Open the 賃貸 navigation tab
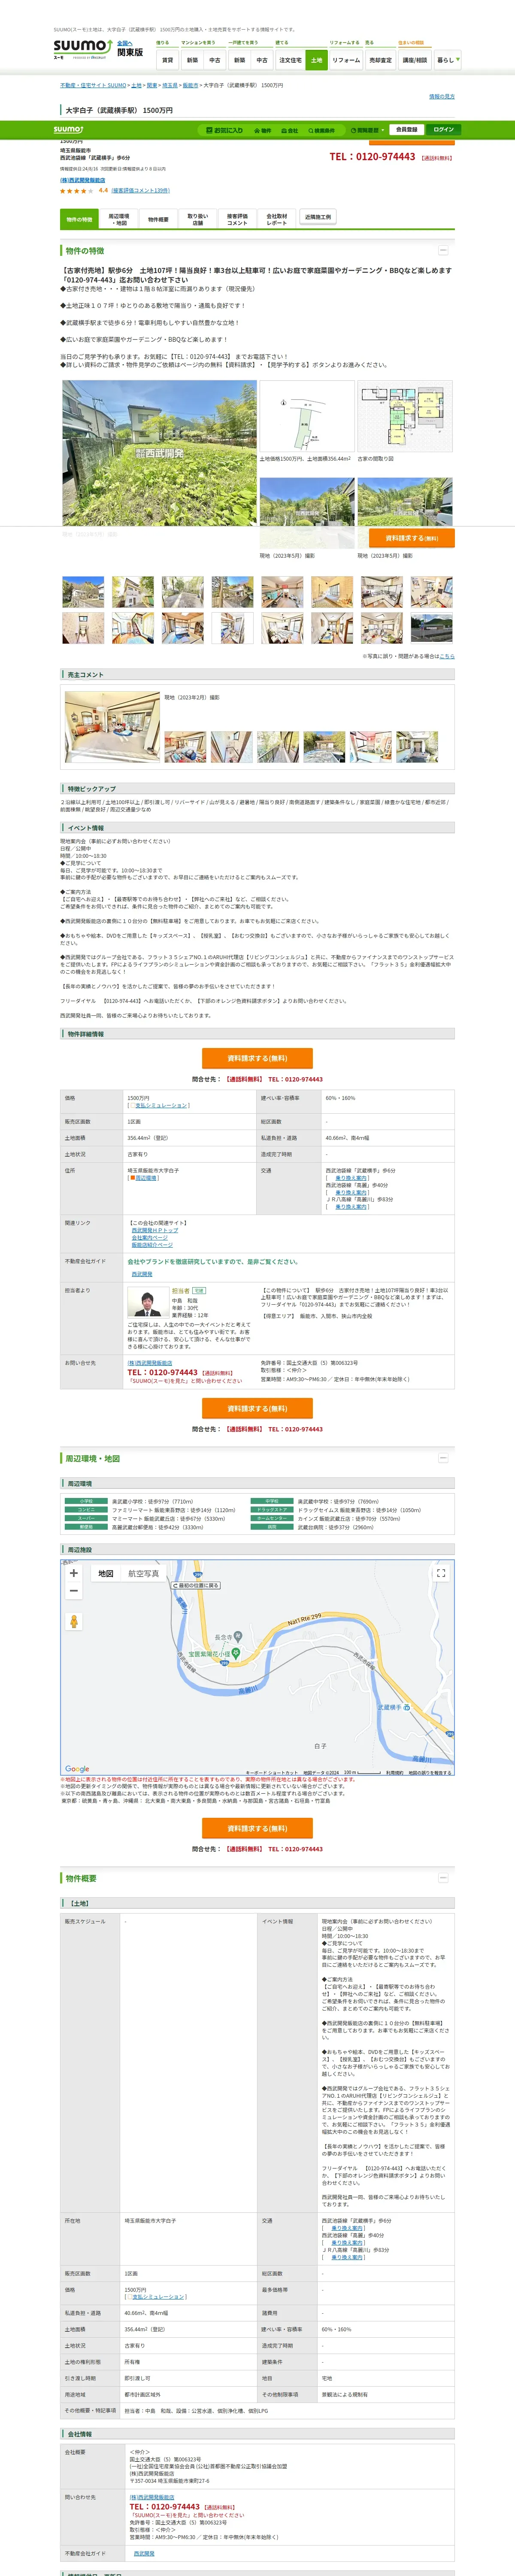This screenshot has width=515, height=2576. point(167,60)
